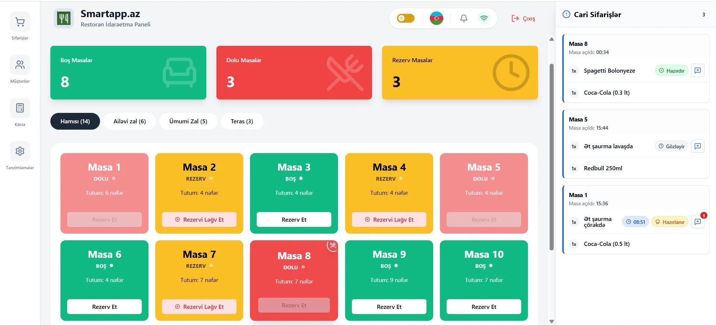Click the Smartapp.az fork and knife logo
The width and height of the screenshot is (716, 326).
pyautogui.click(x=63, y=18)
